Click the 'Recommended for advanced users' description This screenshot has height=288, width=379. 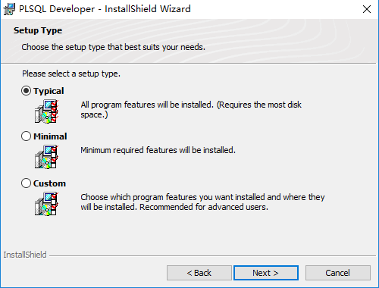(x=202, y=202)
